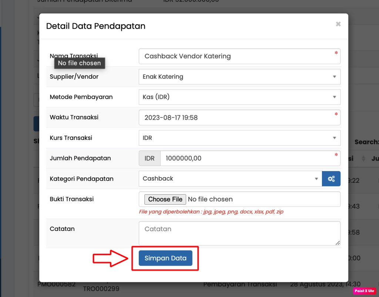Click the dialog title Detail Data Pendapatan
The width and height of the screenshot is (379, 297).
pos(95,26)
